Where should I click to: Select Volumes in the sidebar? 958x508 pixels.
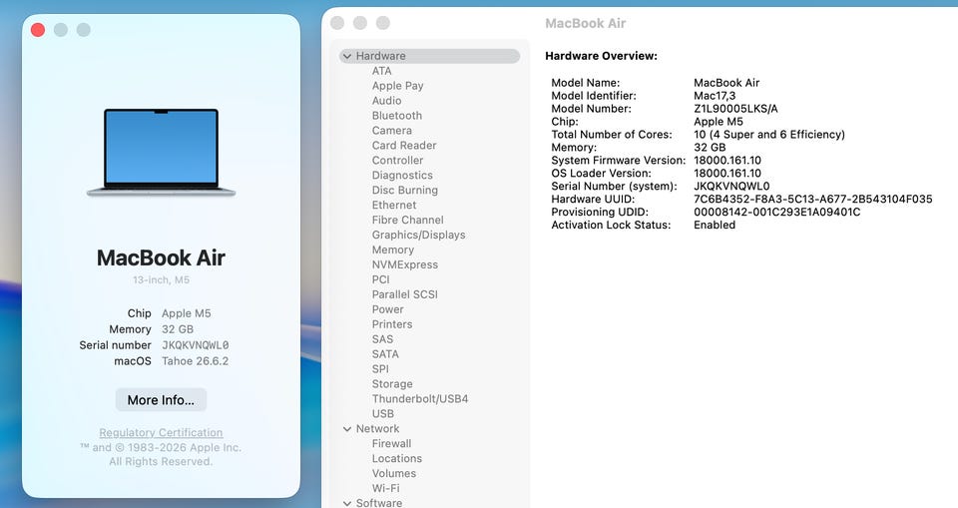(393, 473)
